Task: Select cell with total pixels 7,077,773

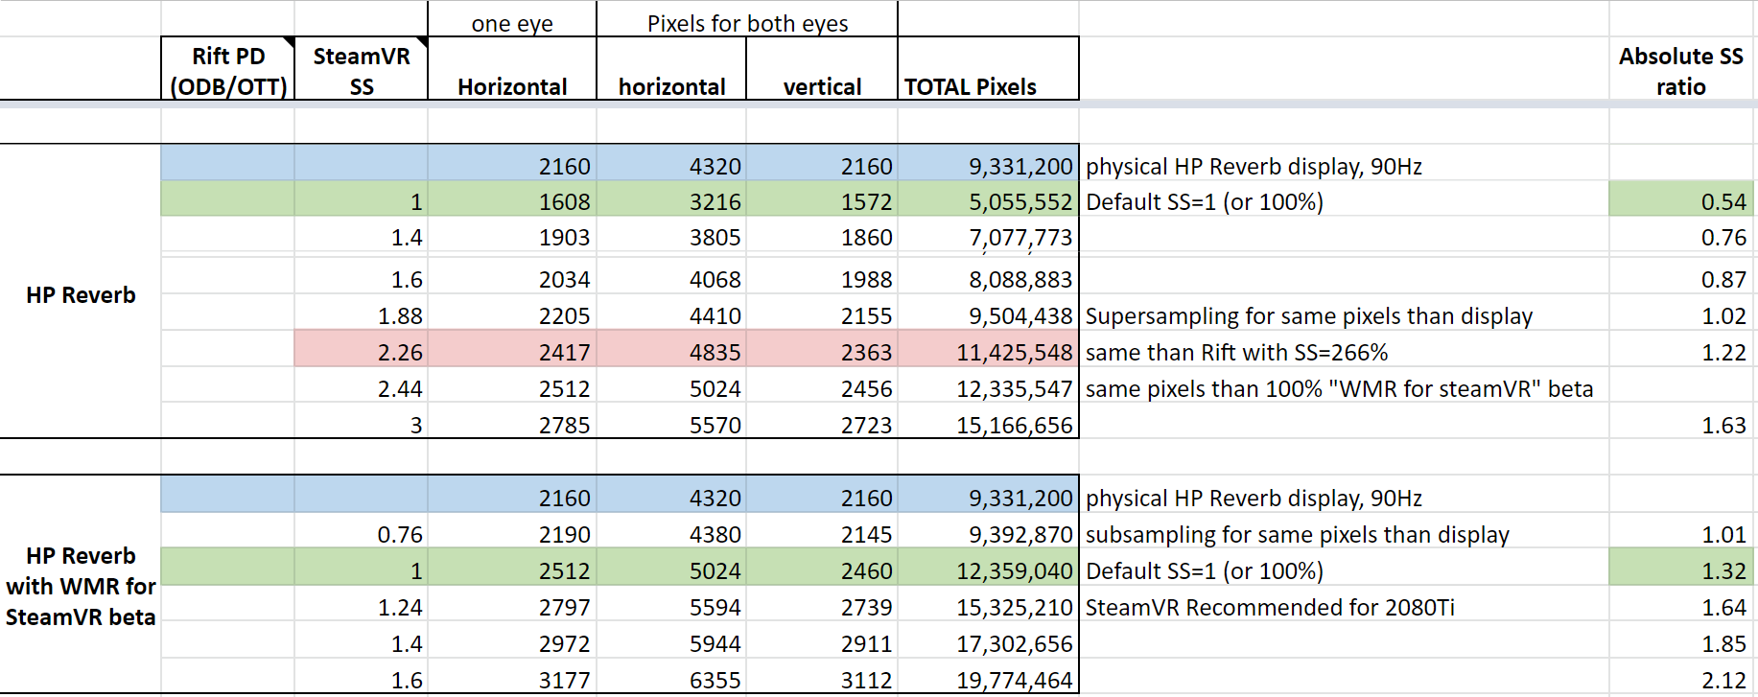Action: pos(989,234)
